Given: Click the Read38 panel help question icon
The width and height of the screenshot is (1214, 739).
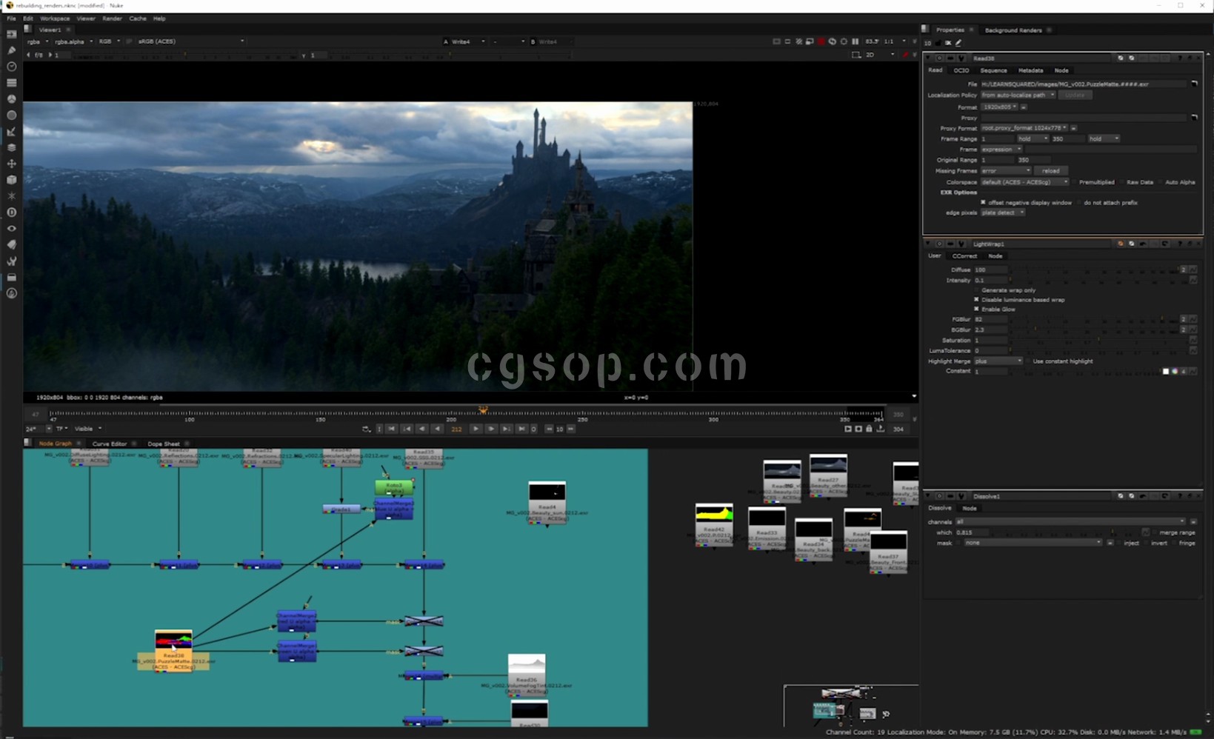Looking at the screenshot, I should coord(1180,58).
